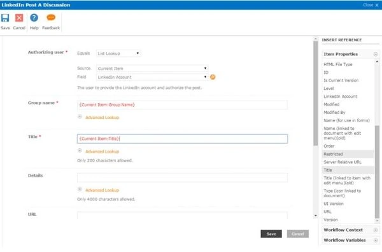The width and height of the screenshot is (382, 252).
Task: Select the Modified By item property
Action: pos(334,113)
